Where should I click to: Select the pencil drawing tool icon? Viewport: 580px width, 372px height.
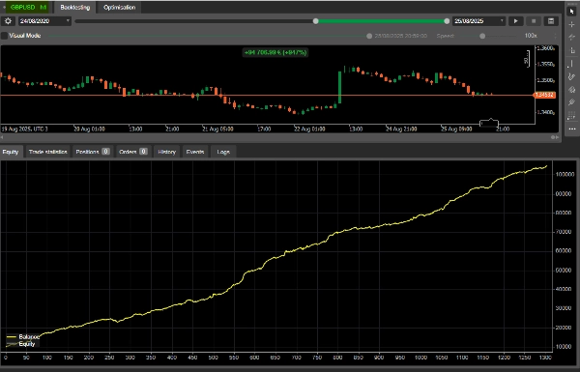572,102
